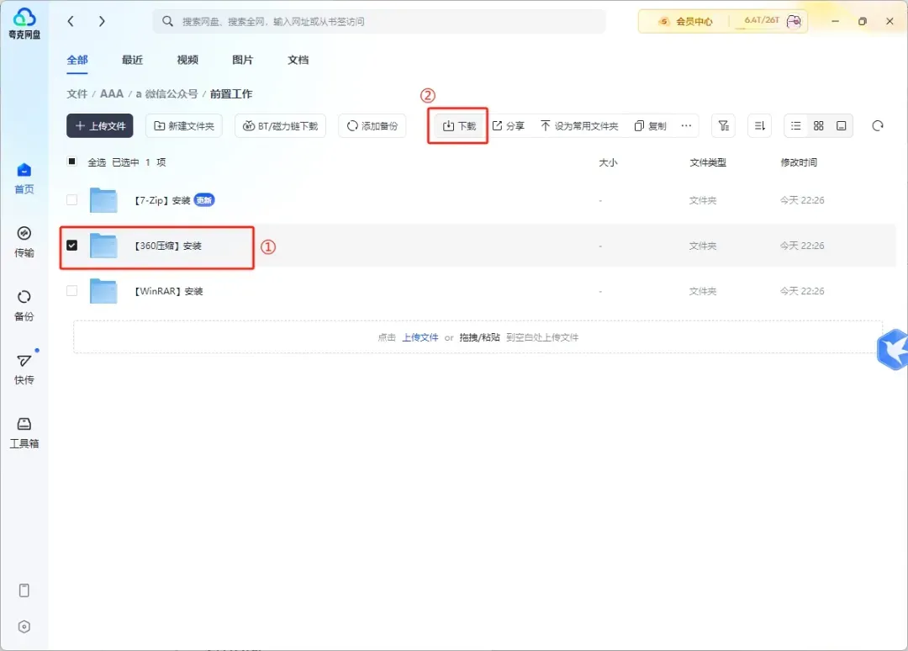Open 会员中心 member center
Viewport: 908px width, 651px height.
click(x=686, y=21)
